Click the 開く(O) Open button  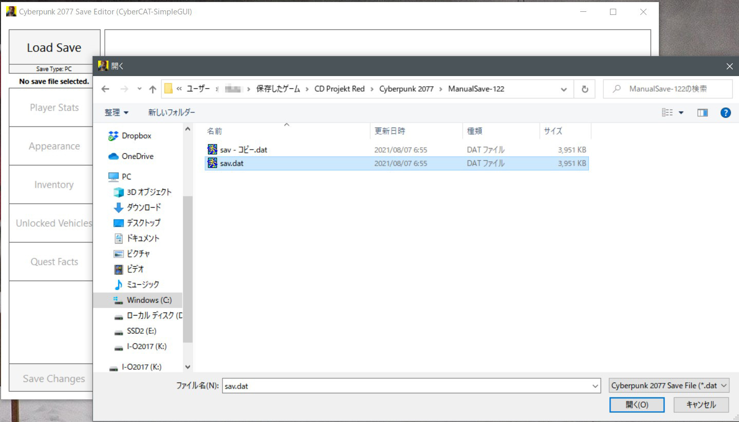637,405
